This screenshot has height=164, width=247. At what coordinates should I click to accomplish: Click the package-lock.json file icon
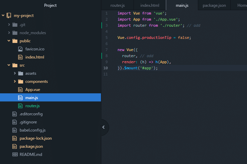(x=15, y=138)
